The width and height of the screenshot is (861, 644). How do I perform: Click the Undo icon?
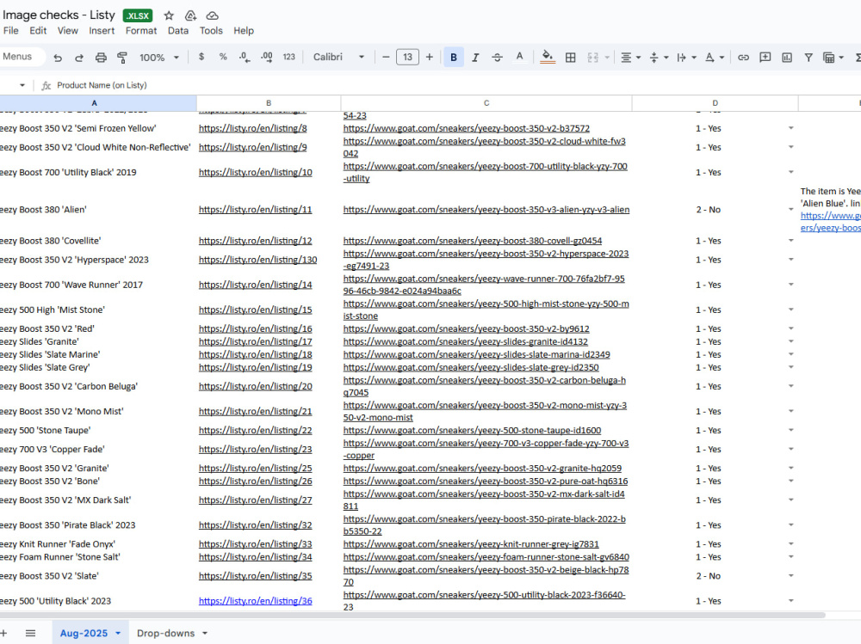coord(58,57)
